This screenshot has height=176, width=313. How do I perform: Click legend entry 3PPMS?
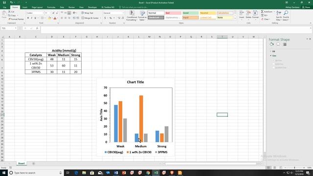(x=161, y=152)
